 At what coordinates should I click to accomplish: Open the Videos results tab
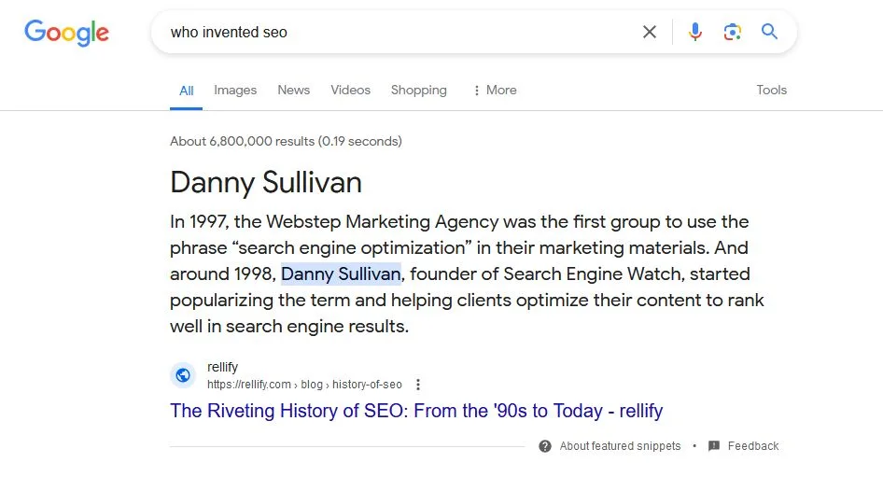pyautogui.click(x=350, y=91)
